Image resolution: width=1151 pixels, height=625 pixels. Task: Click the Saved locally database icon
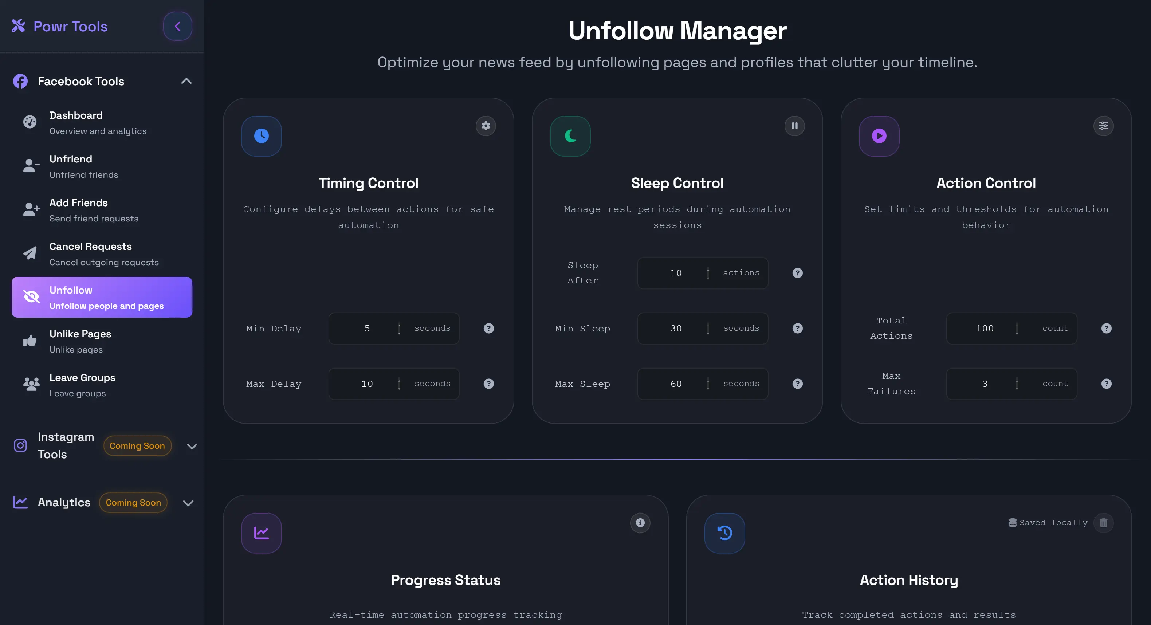[x=1013, y=523]
